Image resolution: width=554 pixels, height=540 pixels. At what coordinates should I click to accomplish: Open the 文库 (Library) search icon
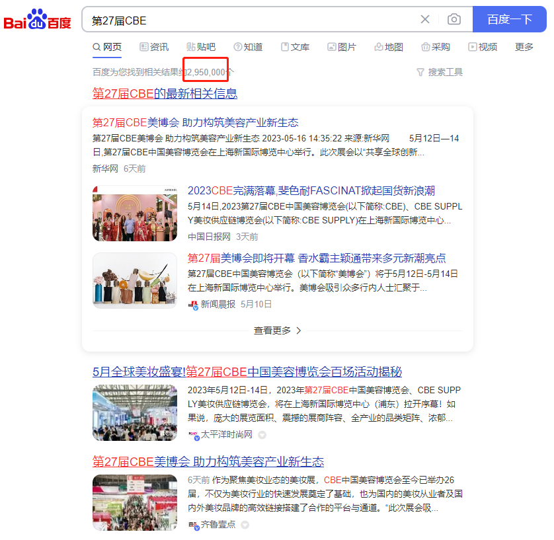pos(284,47)
